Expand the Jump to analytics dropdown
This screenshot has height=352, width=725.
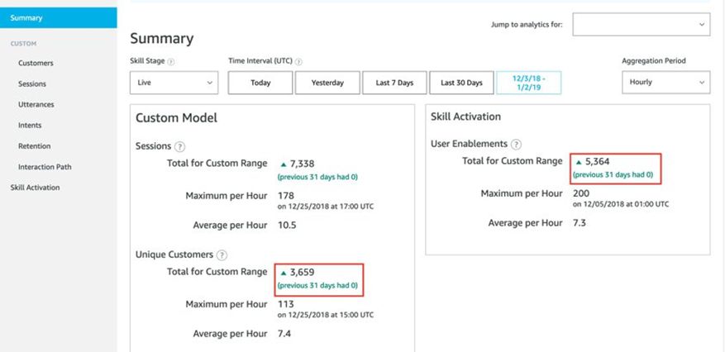641,25
